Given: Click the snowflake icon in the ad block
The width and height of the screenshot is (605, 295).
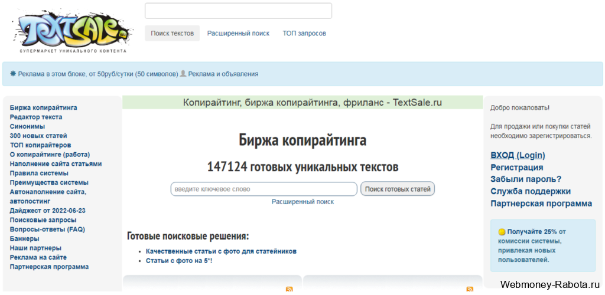Looking at the screenshot, I should [x=13, y=74].
